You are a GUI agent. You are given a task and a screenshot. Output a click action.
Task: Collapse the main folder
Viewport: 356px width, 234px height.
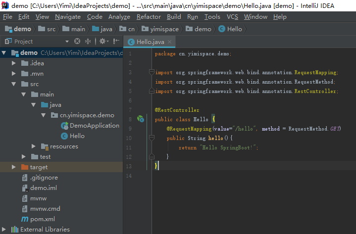coord(24,94)
